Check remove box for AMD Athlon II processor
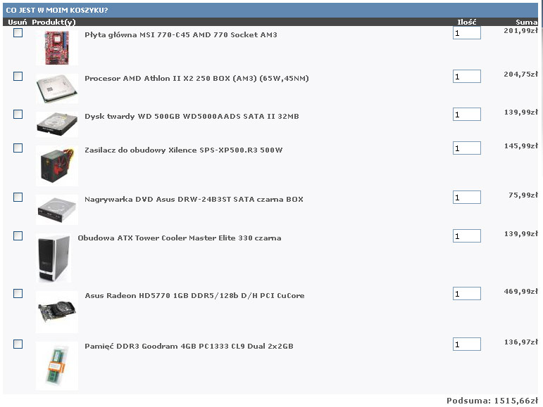Screen dimensions: 543x407 (18, 77)
